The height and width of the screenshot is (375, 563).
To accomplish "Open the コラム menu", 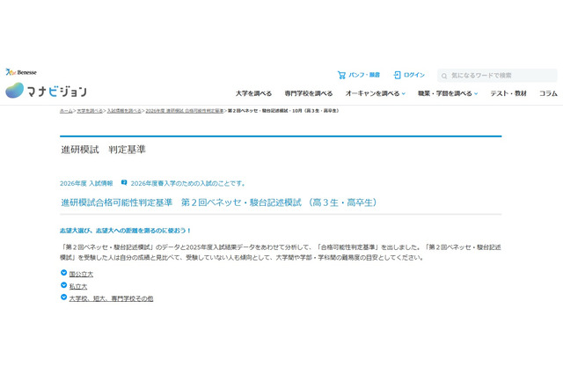I will pyautogui.click(x=548, y=93).
